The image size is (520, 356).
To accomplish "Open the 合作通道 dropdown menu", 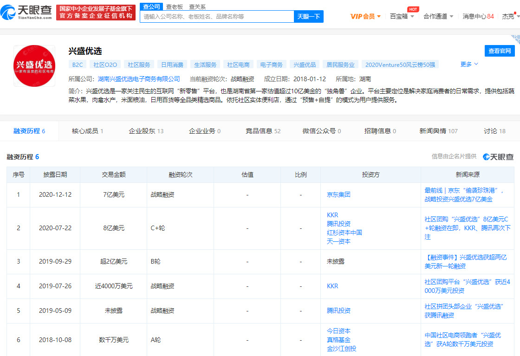I will tap(438, 16).
